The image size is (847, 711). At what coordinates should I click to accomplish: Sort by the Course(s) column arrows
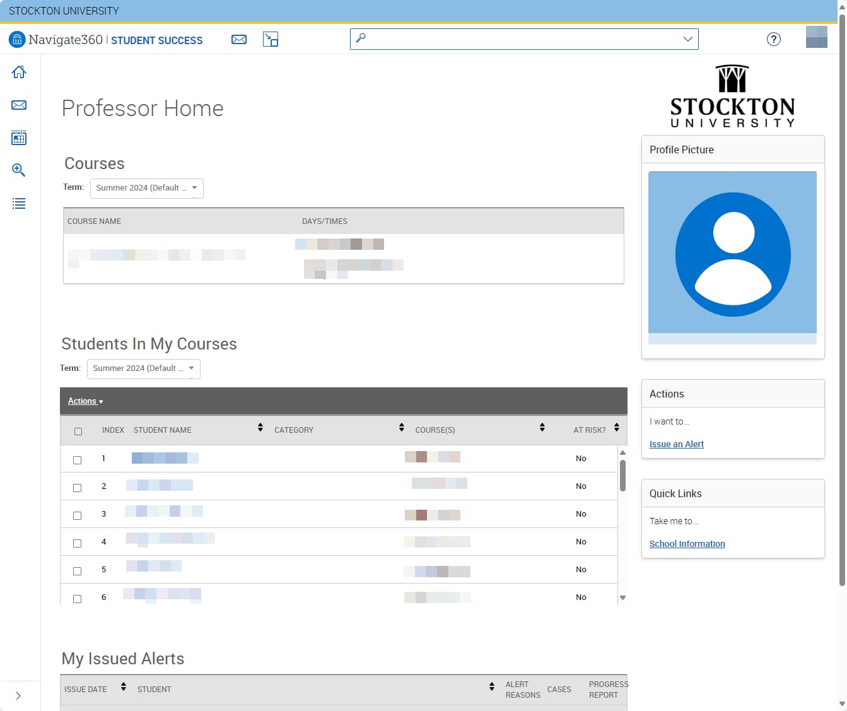click(542, 428)
